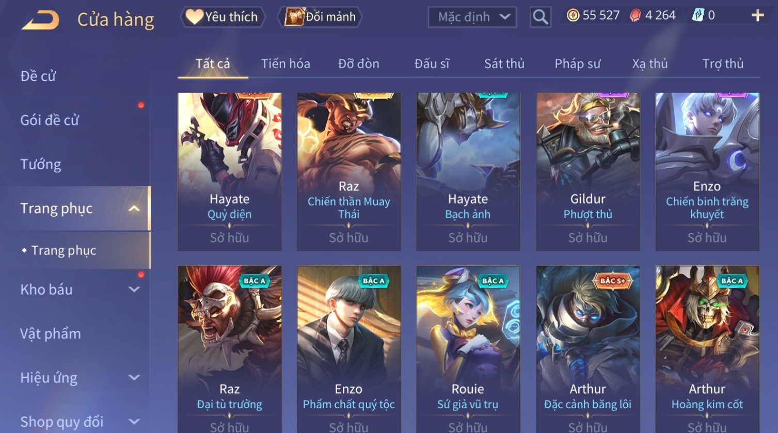Open the Mặc định sort dropdown

click(472, 17)
